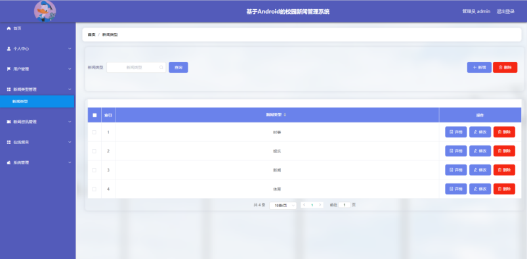Check the checkbox for row 时事
Screen dimensions: 527x259
point(94,132)
